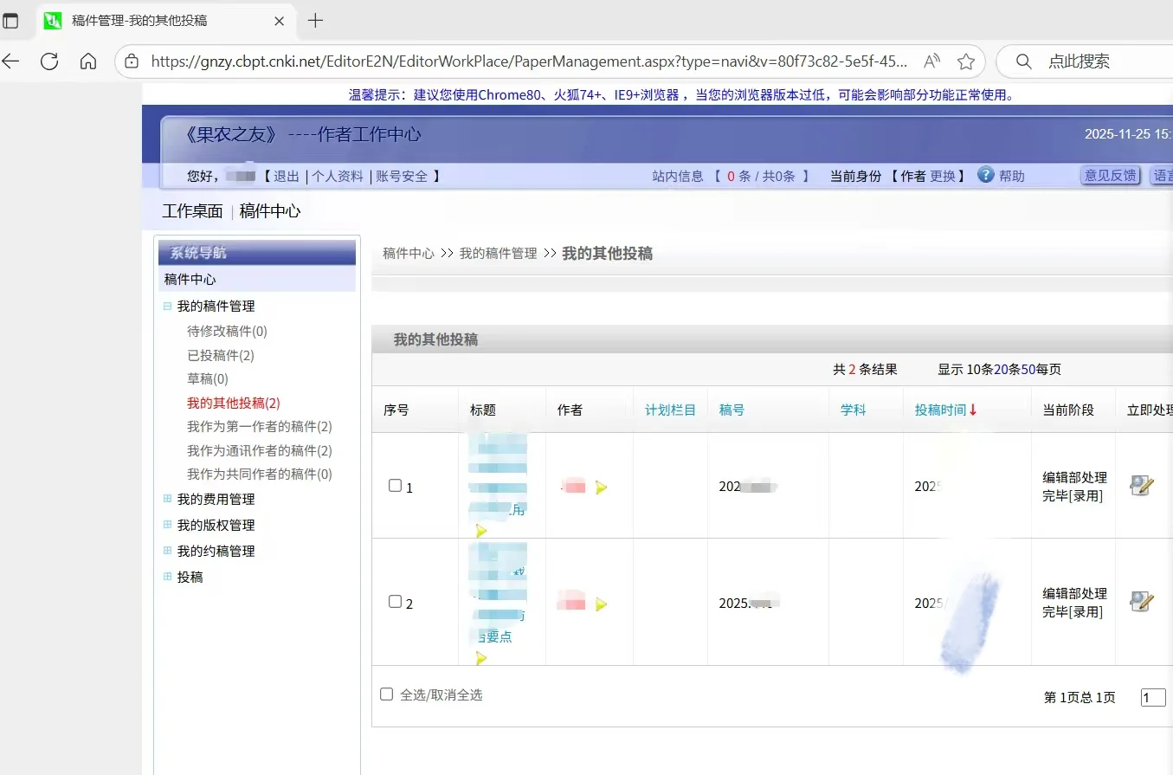Click the 立即处理 edit icon for row 1
The height and width of the screenshot is (775, 1173).
(1142, 485)
